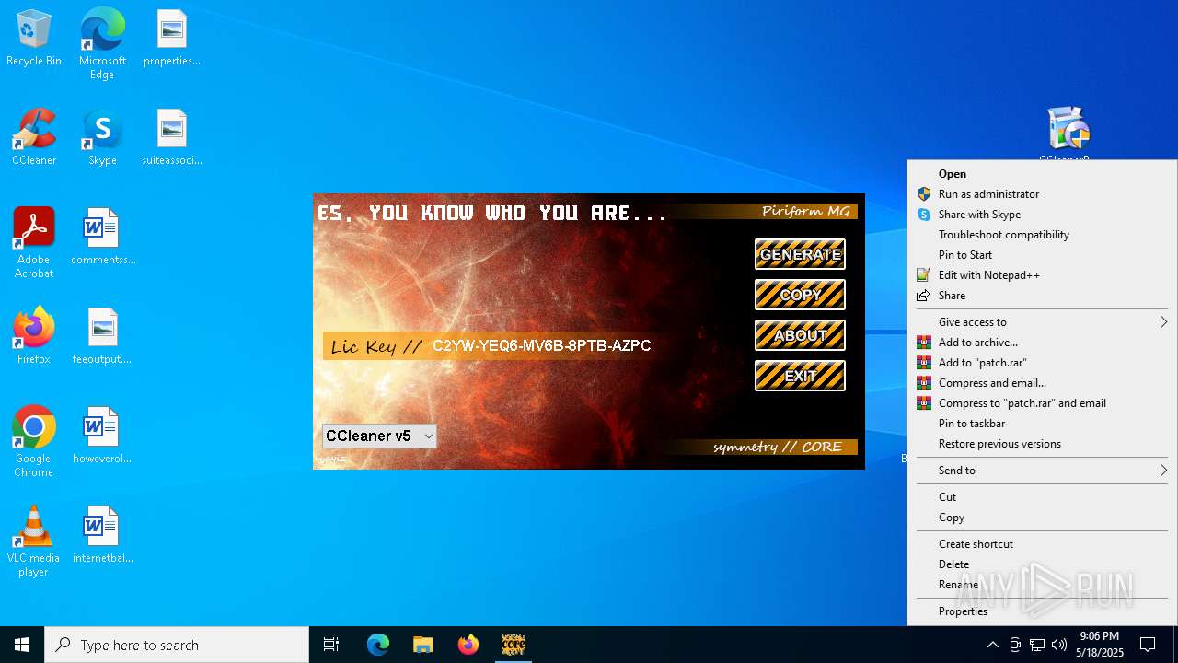Launch Firefox from the taskbar
Viewport: 1178px width, 663px height.
pyautogui.click(x=468, y=645)
